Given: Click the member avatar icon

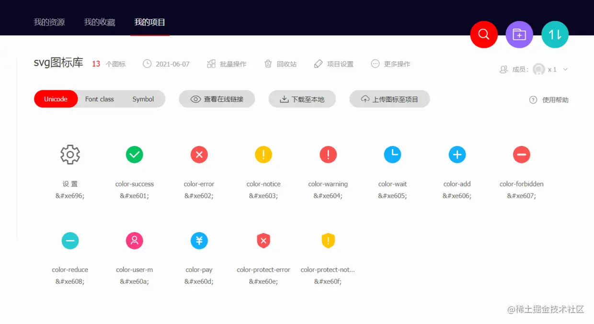Looking at the screenshot, I should tap(539, 69).
